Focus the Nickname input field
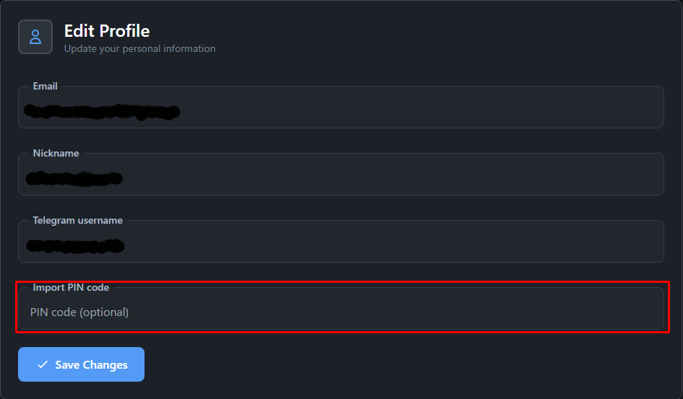The width and height of the screenshot is (683, 399). 340,175
